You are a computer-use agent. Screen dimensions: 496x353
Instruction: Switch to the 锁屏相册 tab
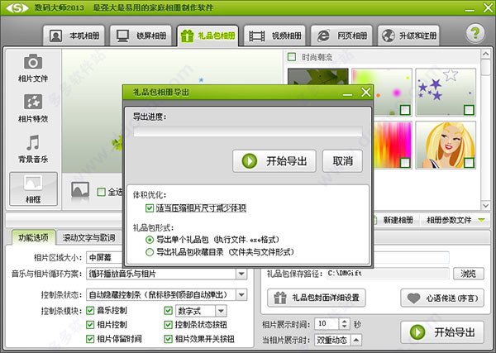point(141,36)
